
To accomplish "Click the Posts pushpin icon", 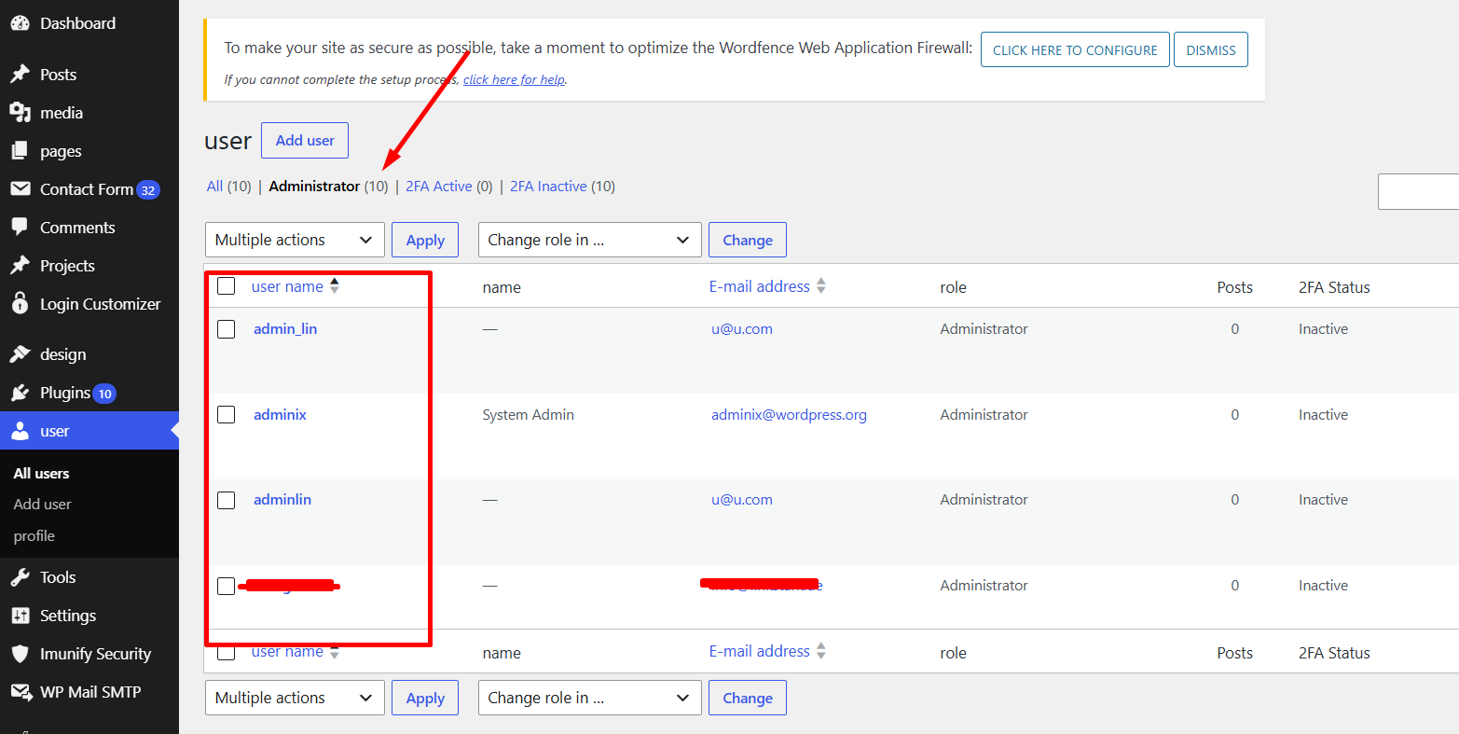I will [x=20, y=75].
